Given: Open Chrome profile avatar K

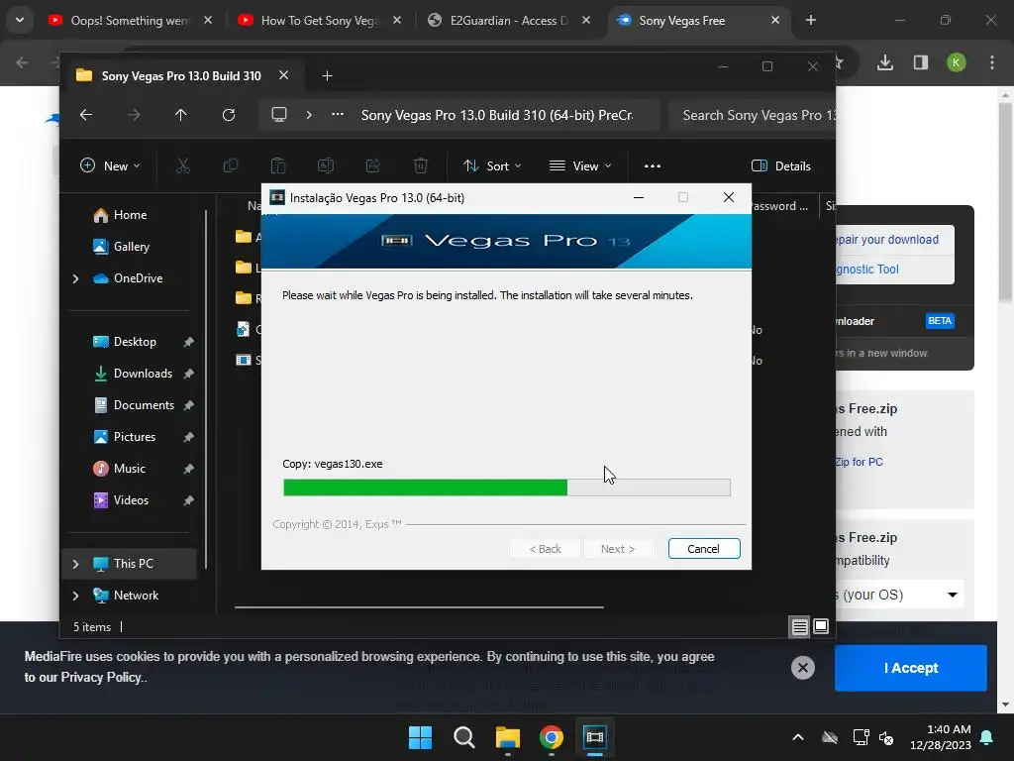Looking at the screenshot, I should coord(957,62).
